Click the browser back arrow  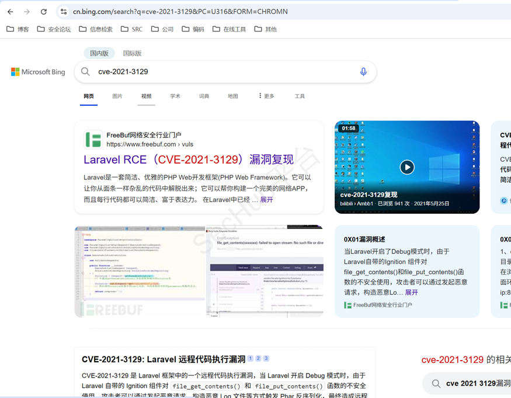(11, 12)
